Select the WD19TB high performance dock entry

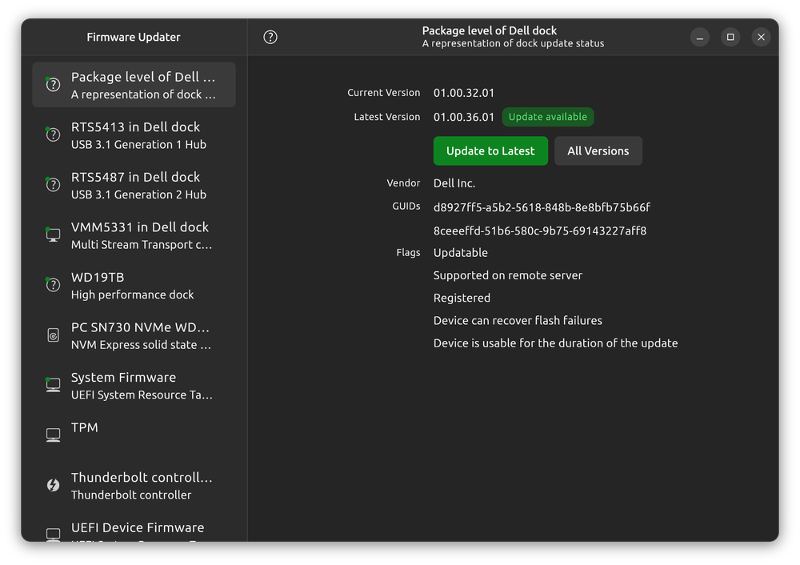134,285
